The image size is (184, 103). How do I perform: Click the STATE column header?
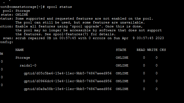121,50
